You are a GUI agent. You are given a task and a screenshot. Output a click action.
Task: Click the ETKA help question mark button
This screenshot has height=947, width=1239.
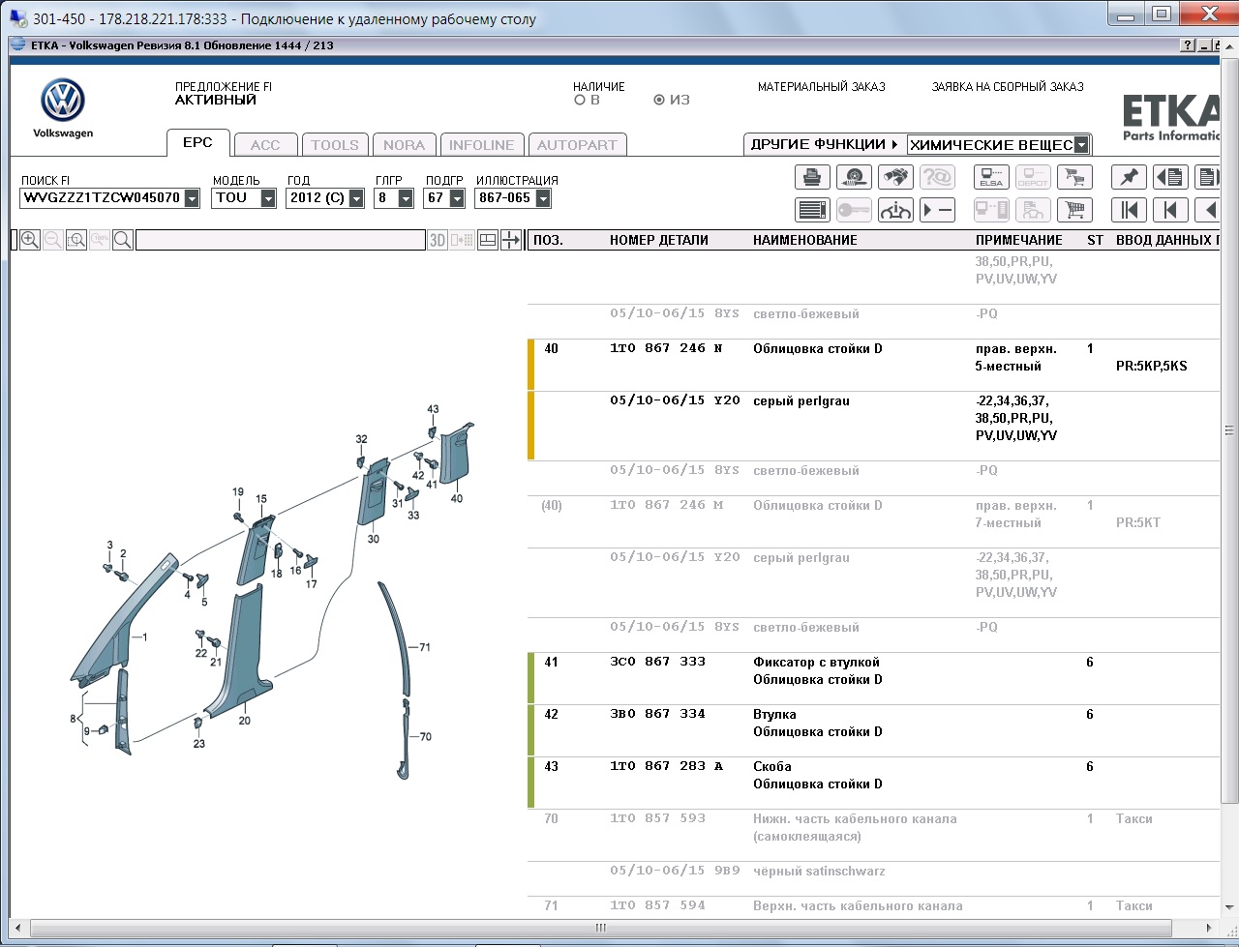1188,45
